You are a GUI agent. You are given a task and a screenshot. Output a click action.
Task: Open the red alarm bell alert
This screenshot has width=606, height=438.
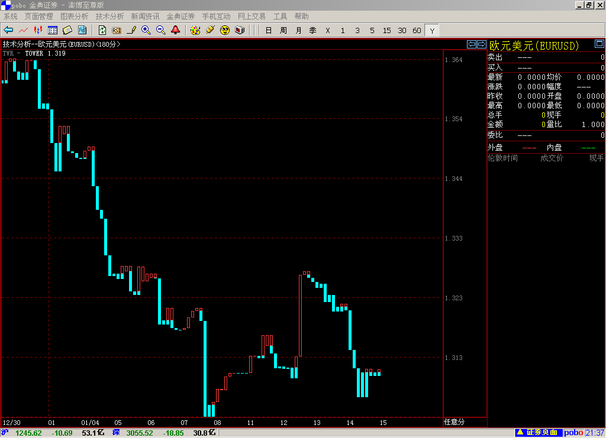[x=175, y=30]
